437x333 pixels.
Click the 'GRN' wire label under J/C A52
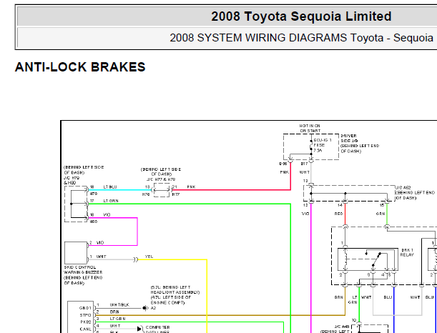point(380,214)
